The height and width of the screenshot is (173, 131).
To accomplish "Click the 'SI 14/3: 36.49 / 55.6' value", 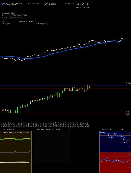I will (20, 15).
